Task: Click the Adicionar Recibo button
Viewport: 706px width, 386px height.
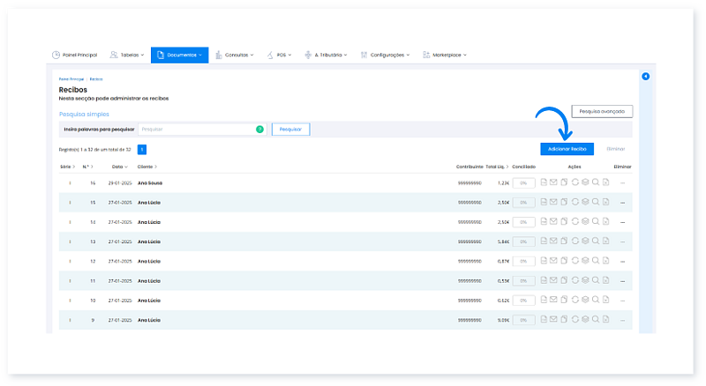Action: (x=567, y=149)
